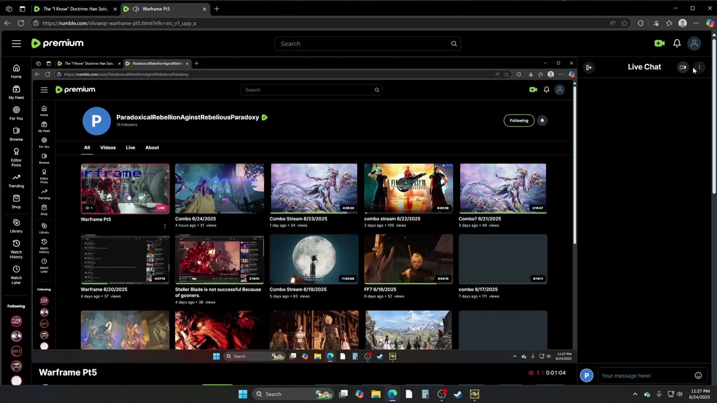This screenshot has height=403, width=717.
Task: Open browser profile avatar dropdown
Action: point(682,23)
